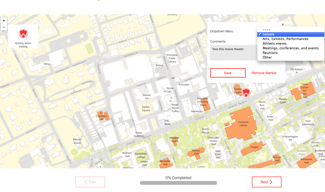Click the Prev button
Screen dimensions: 325x192
tap(90, 182)
